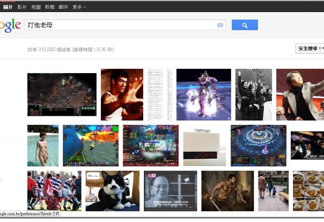
Task: Click the camera search-by-image icon
Action: 220,25
